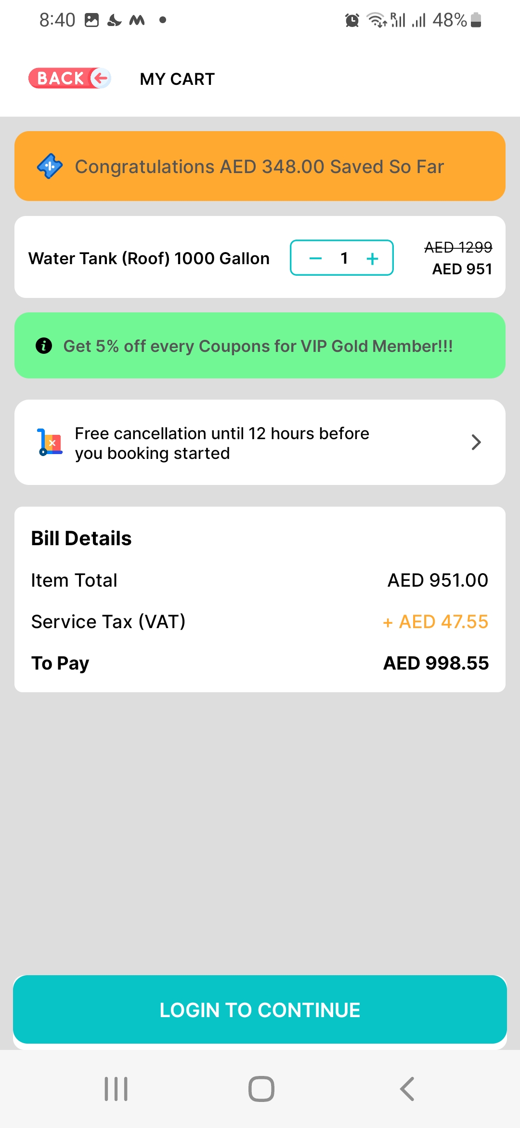
Task: Tap the cancellation cart icon
Action: 50,442
